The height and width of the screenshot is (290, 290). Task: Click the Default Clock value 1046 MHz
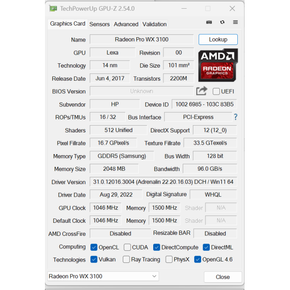click(105, 220)
